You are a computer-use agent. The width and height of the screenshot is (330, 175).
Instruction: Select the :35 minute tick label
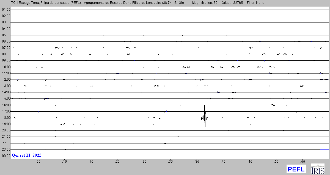197,161
